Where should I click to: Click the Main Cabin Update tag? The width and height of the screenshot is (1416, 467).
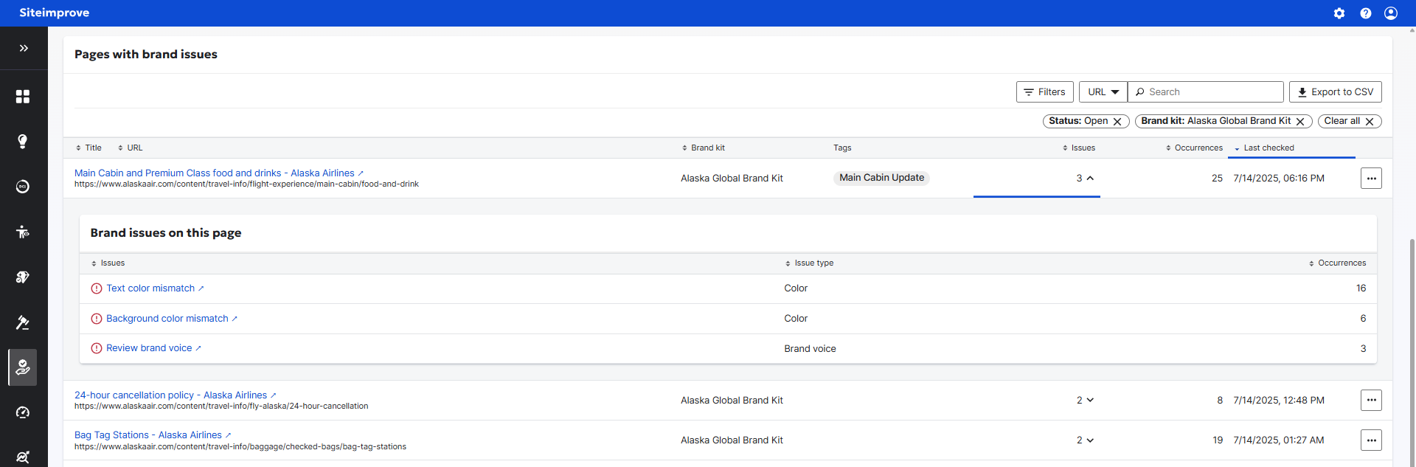[x=881, y=178]
